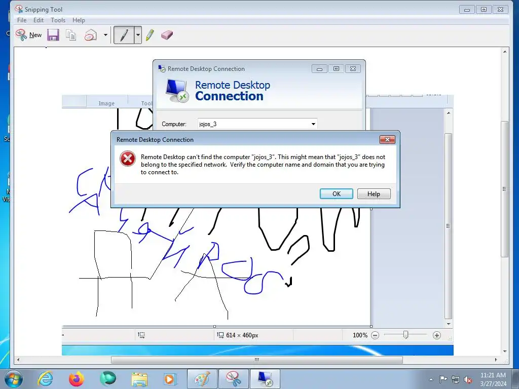Select the pink Eraser tool

coord(167,35)
